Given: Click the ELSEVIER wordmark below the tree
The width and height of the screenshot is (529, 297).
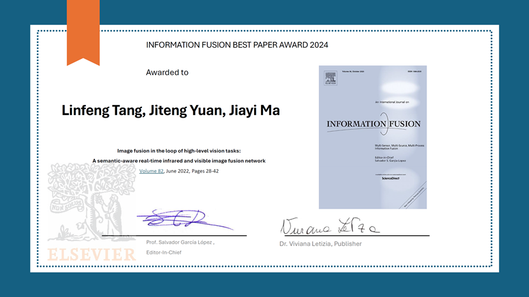Looking at the screenshot, I should [92, 254].
